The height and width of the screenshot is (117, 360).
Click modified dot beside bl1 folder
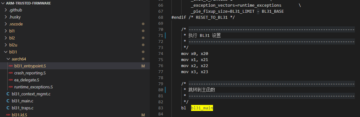[143, 31]
